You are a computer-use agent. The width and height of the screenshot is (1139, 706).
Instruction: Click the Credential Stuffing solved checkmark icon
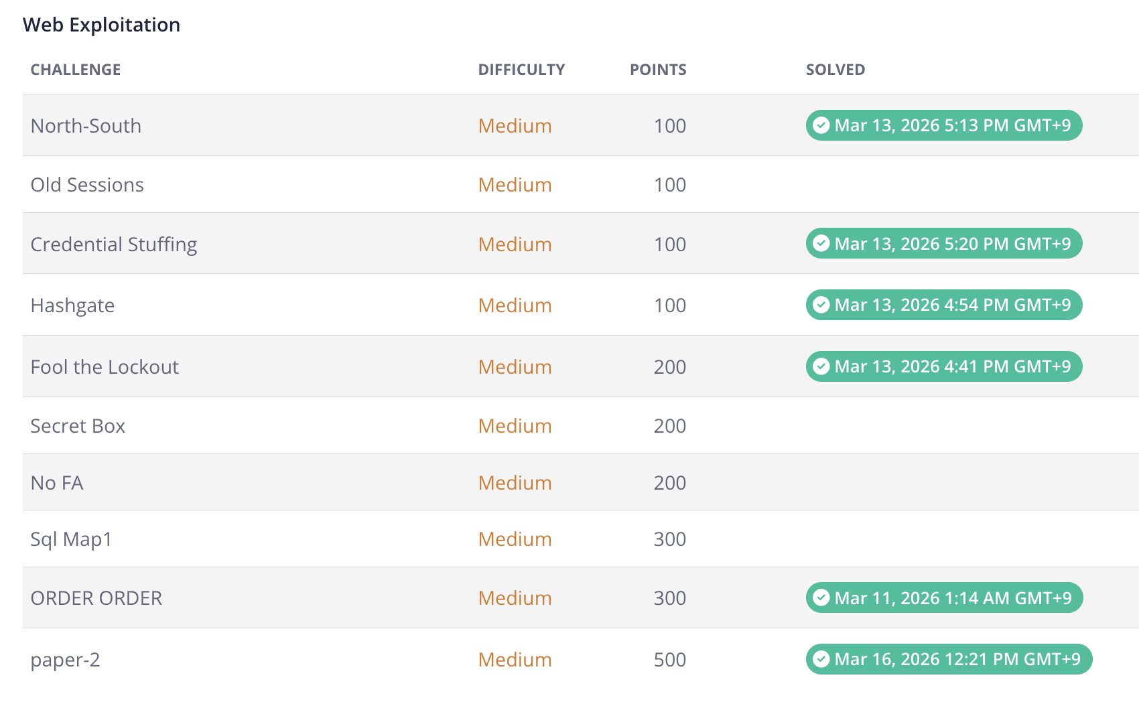(821, 243)
